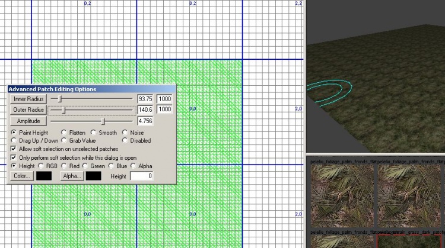Choose the Grab Value option
The height and width of the screenshot is (248, 445).
click(64, 141)
